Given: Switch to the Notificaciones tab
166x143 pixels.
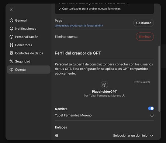Looking at the screenshot, I should click(x=28, y=29).
